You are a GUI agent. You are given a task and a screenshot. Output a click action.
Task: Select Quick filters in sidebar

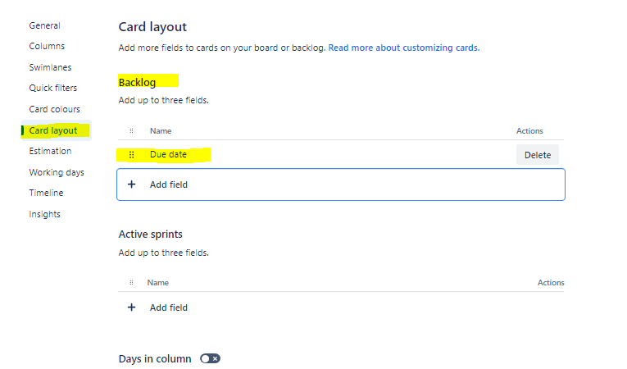pos(53,88)
